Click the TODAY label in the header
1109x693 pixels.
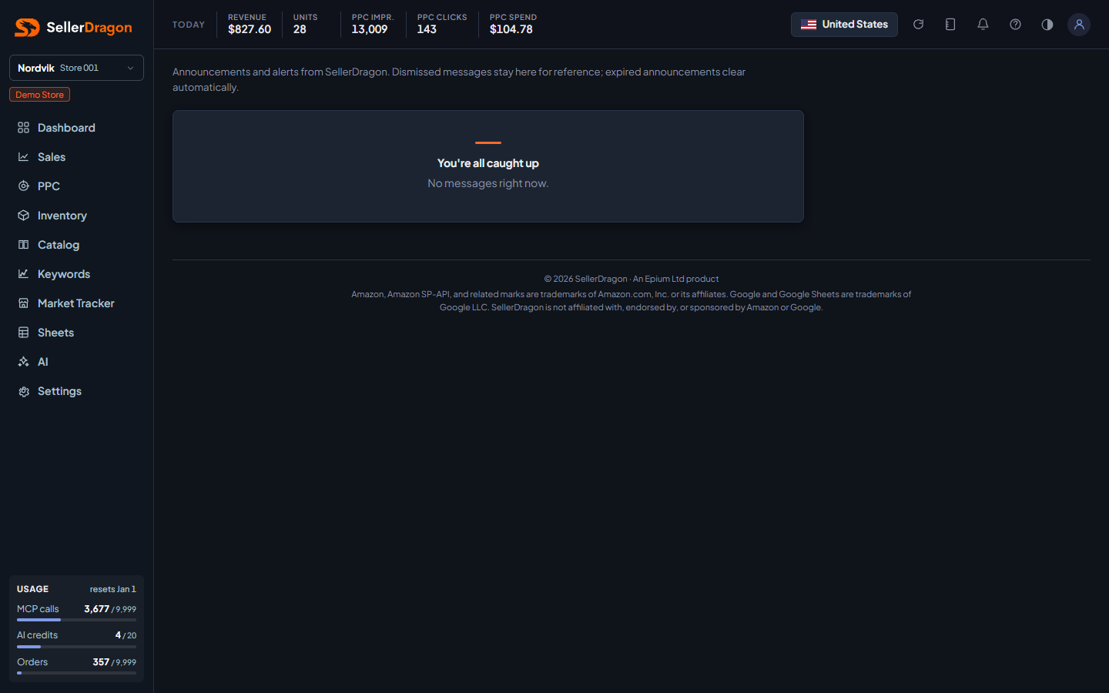[189, 25]
